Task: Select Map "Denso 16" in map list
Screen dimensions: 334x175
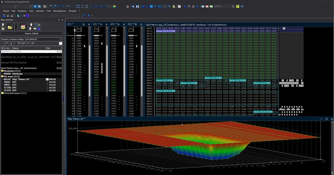Action: [x=21, y=79]
